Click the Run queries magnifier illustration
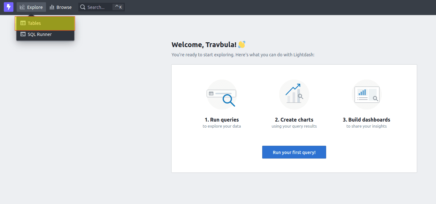This screenshot has height=204, width=436. [222, 95]
